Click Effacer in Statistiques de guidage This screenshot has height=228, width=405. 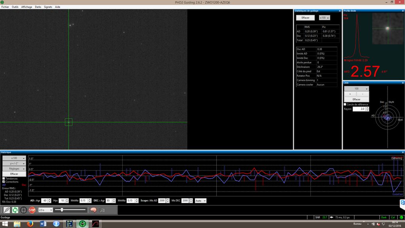305,17
